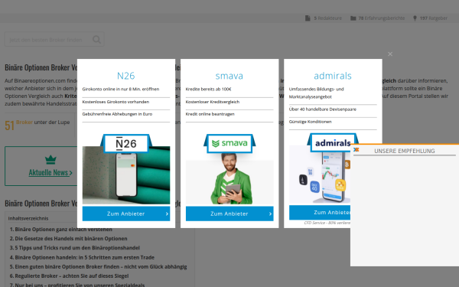The width and height of the screenshot is (459, 287).
Task: Click 'Kredite bereits ab 100€' text
Action: coord(208,89)
